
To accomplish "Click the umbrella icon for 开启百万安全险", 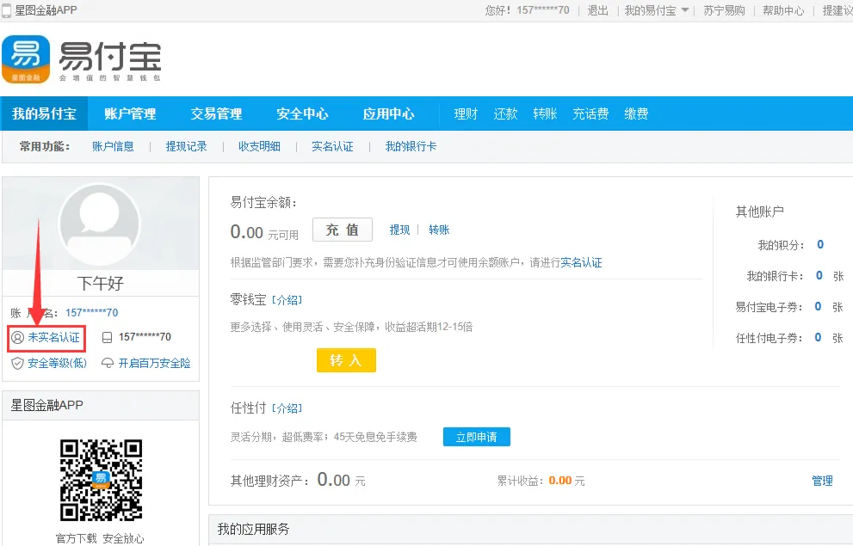I will click(108, 363).
